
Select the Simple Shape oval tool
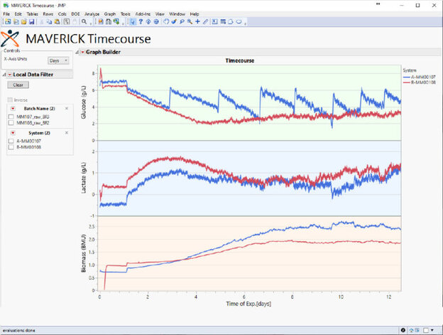coord(239,21)
